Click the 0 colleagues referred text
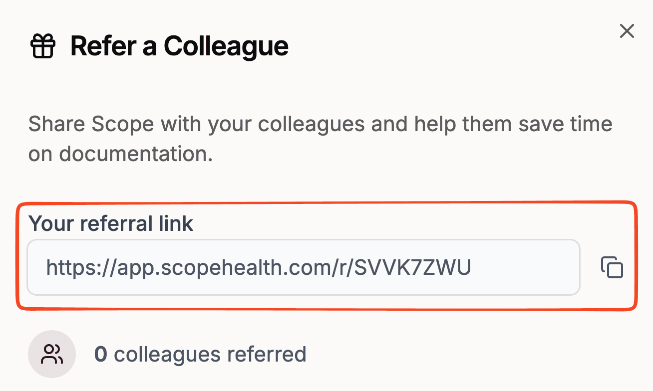653x391 pixels. (200, 354)
